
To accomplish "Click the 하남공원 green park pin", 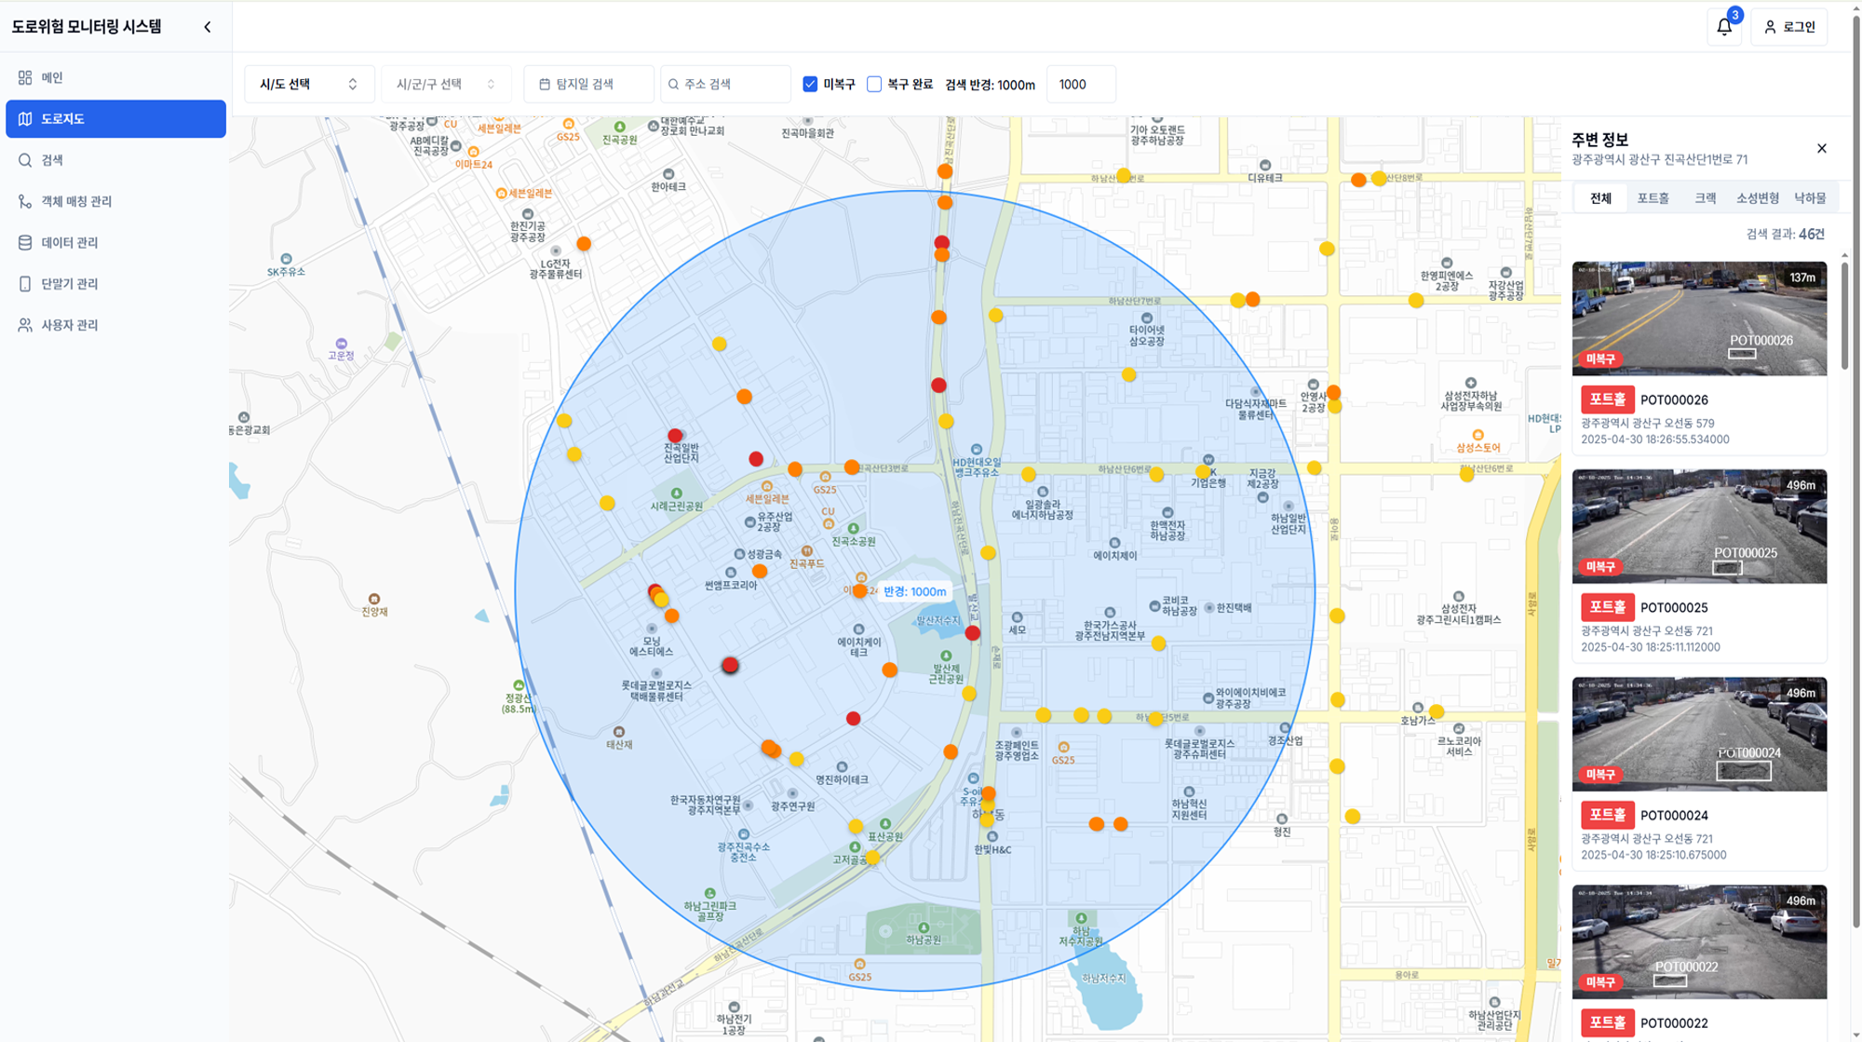I will click(924, 927).
